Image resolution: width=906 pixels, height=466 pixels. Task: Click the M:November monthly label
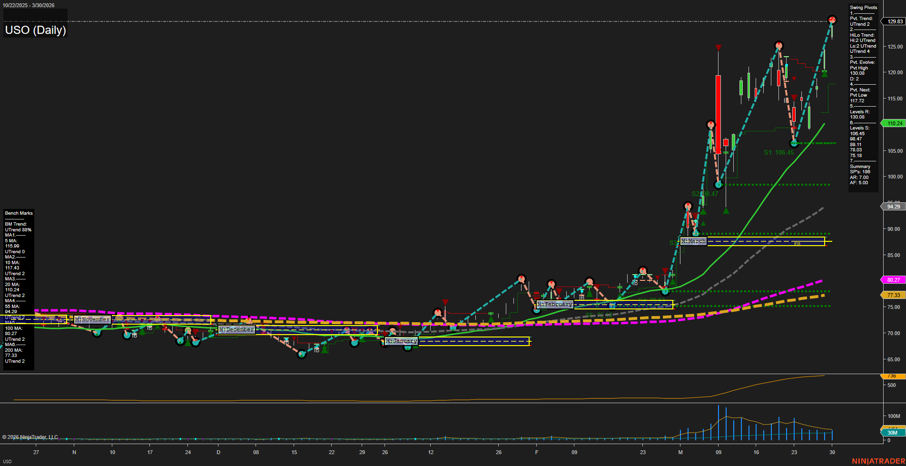click(x=92, y=319)
